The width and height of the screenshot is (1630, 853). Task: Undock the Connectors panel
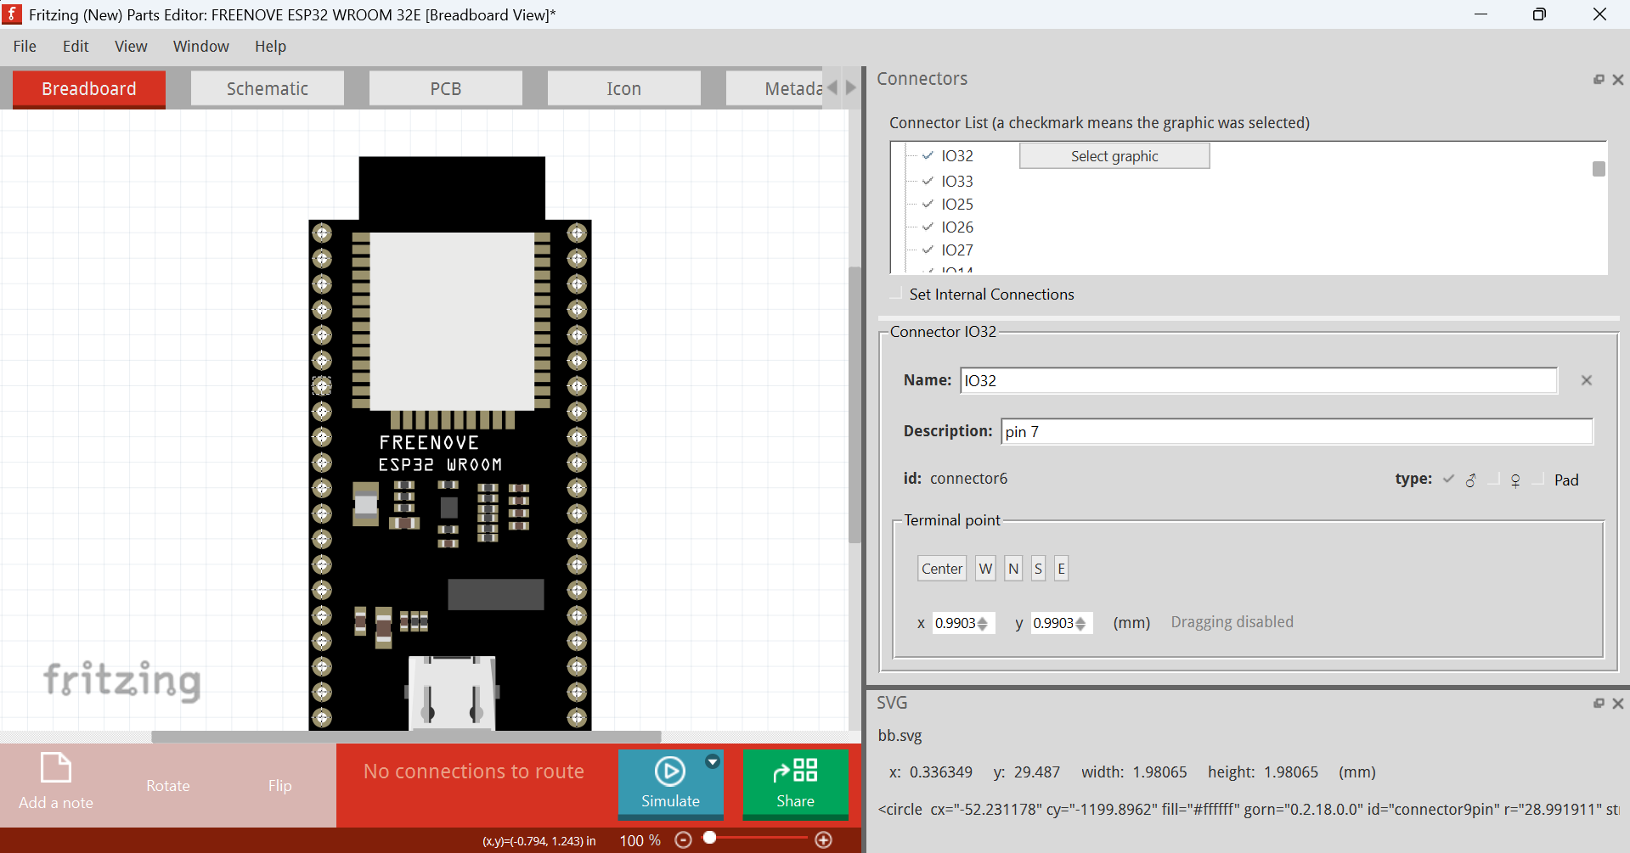click(x=1599, y=79)
